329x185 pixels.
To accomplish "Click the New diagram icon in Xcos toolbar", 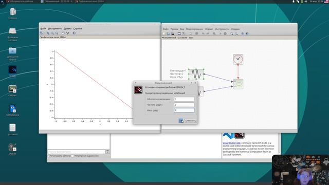I will (x=164, y=33).
